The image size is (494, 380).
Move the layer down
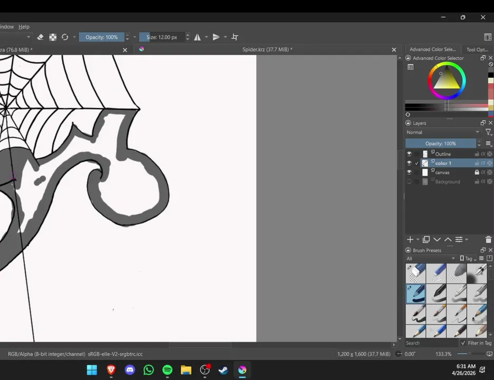tap(437, 240)
